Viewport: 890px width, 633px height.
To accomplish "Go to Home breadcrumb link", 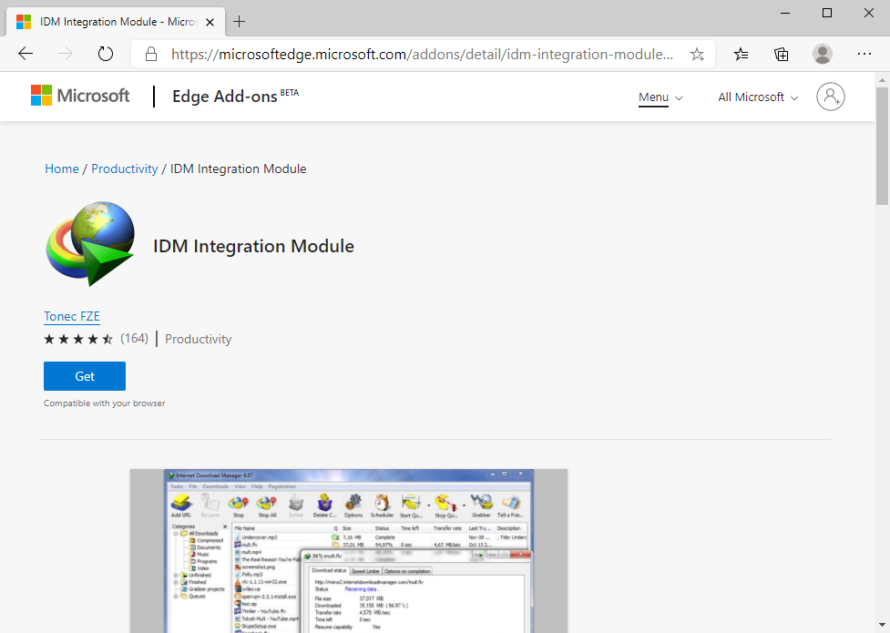I will (62, 168).
